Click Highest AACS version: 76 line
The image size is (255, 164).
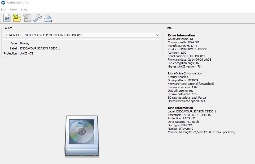[184, 66]
